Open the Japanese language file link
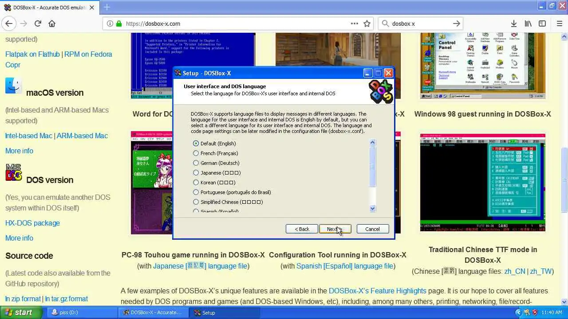This screenshot has height=319, width=568. coord(200,266)
